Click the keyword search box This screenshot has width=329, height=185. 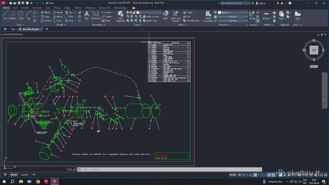tap(235, 3)
